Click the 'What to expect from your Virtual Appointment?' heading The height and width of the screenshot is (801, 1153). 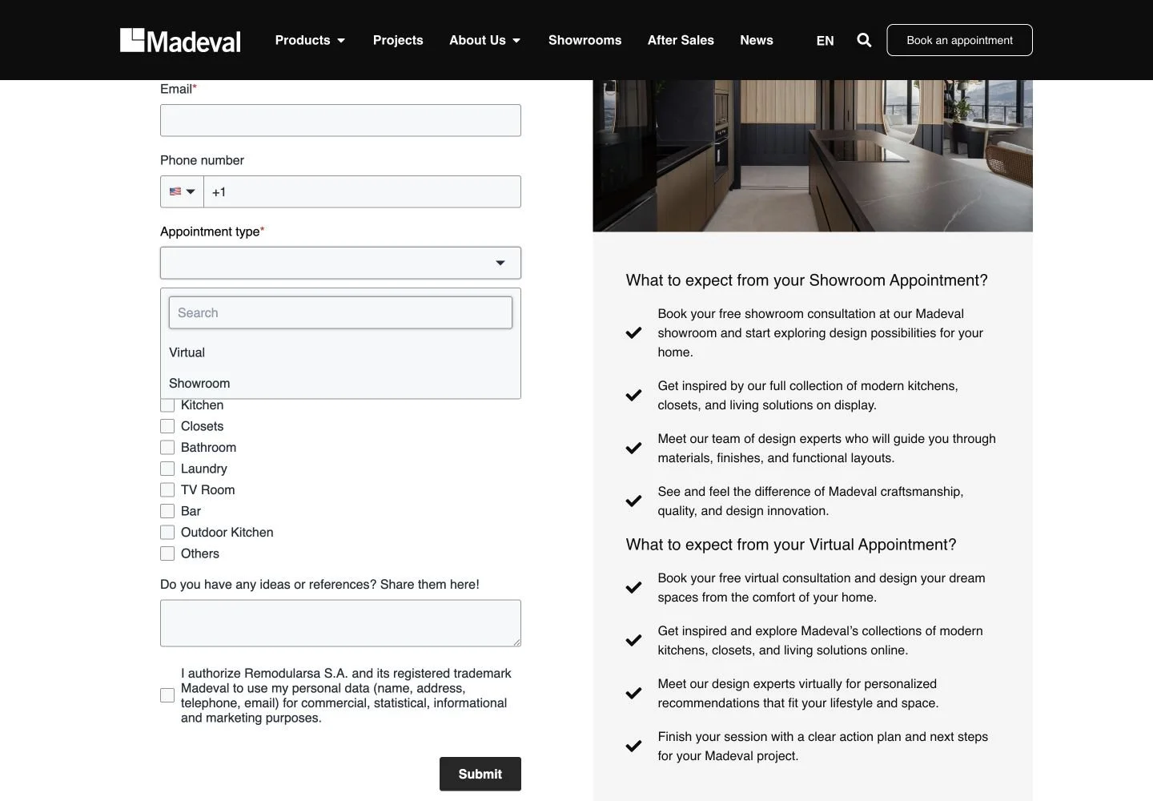pos(791,545)
